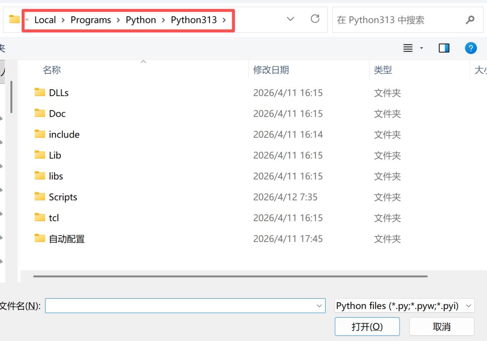The height and width of the screenshot is (341, 487).
Task: Expand chevron after Python breadcrumb
Action: coord(163,20)
